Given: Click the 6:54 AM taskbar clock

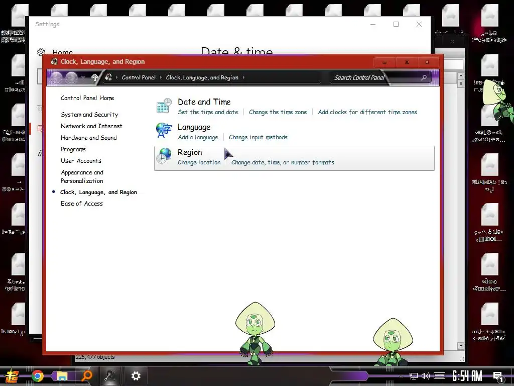Looking at the screenshot, I should click(467, 376).
